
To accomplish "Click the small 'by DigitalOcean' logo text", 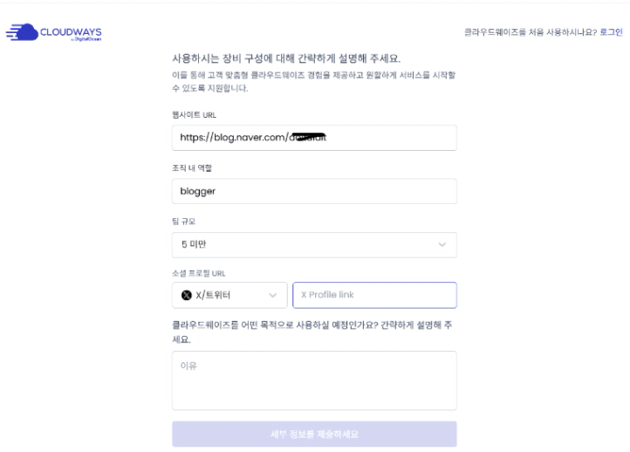I will click(86, 39).
